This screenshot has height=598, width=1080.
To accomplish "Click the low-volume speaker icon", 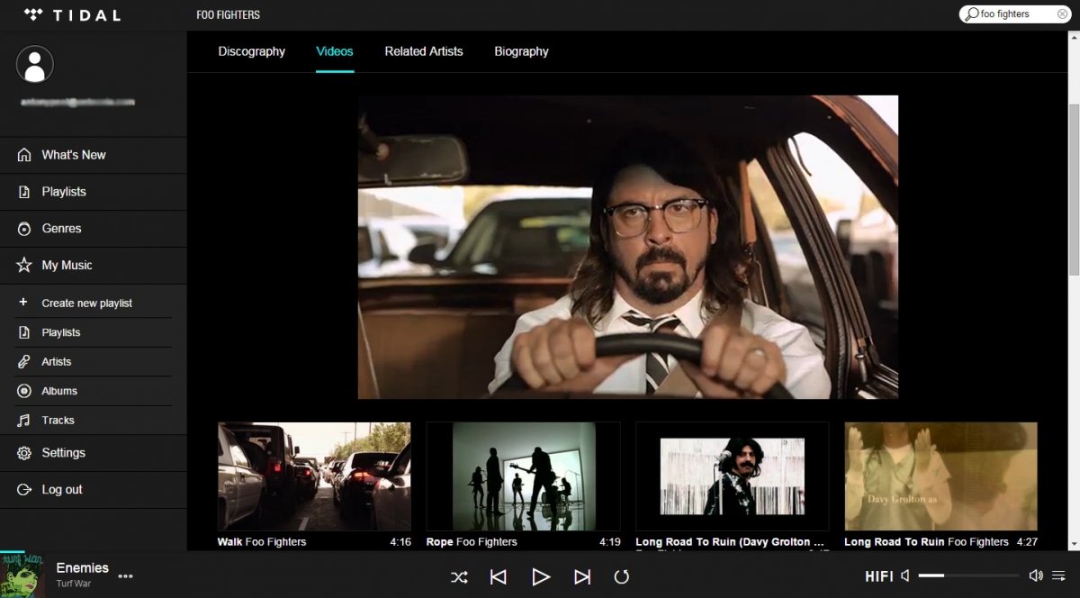I will click(905, 575).
